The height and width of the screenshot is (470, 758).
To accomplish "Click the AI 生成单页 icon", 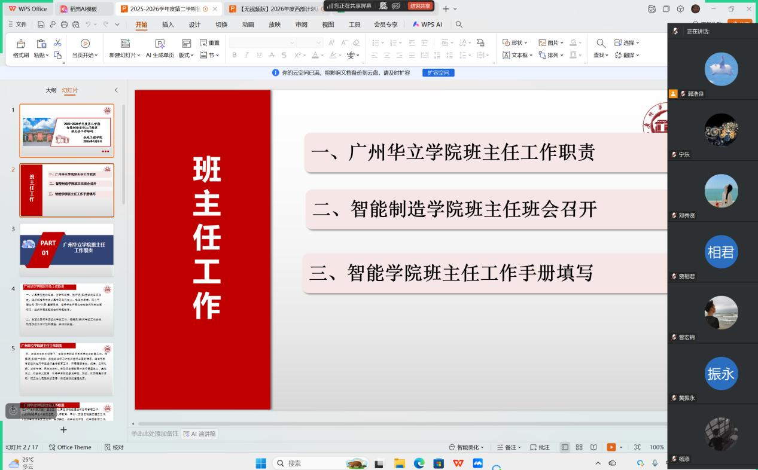I will (160, 44).
